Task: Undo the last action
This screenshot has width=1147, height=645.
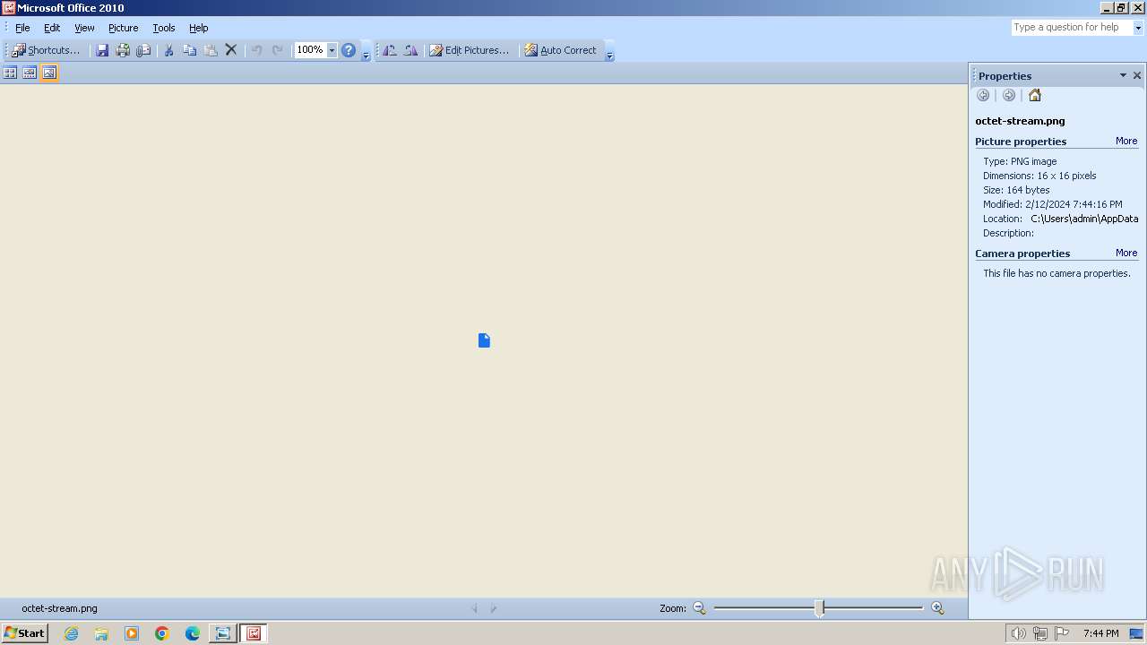Action: point(257,50)
